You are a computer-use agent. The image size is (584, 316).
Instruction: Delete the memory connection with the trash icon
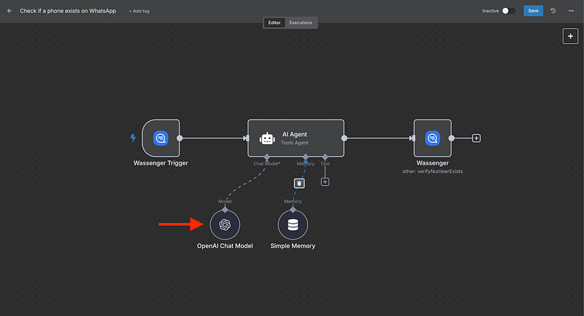tap(299, 183)
